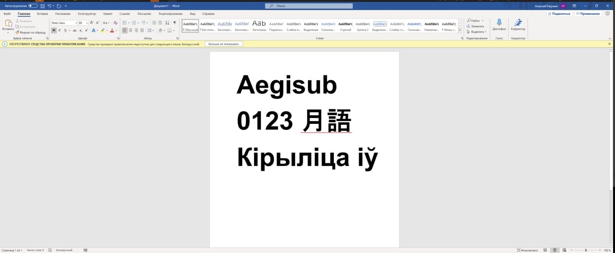Switch to the Вставка ribbon tab
615x253 pixels.
click(x=42, y=14)
